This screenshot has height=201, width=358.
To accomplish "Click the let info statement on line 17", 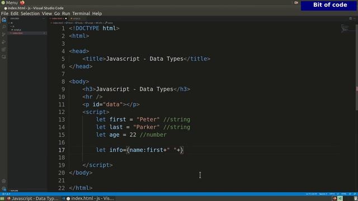I will [x=139, y=150].
